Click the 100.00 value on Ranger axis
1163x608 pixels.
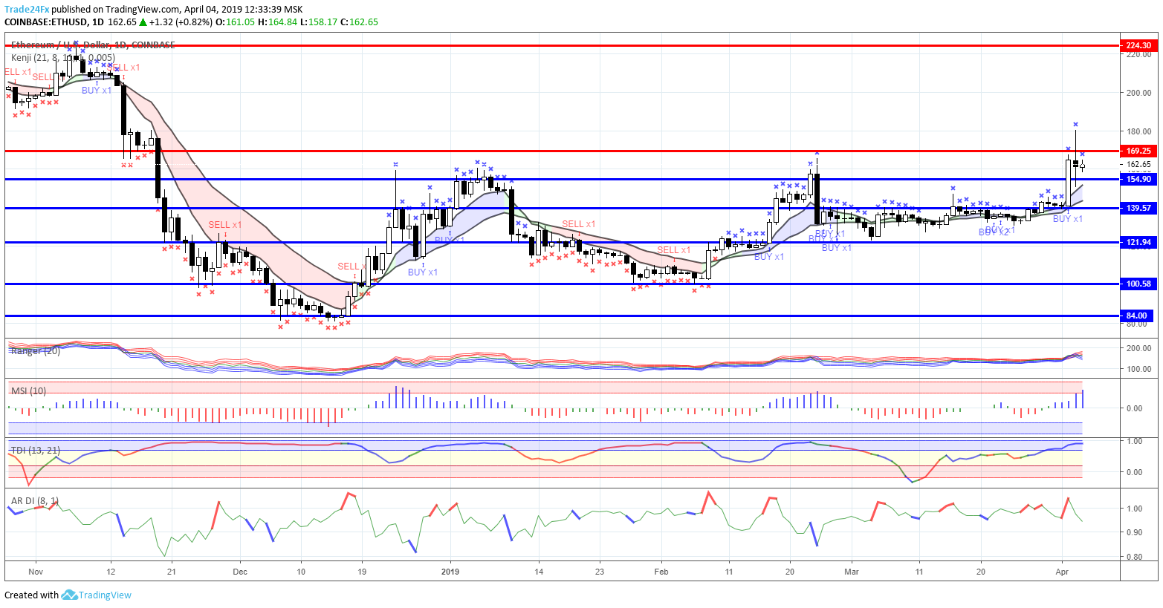tap(1138, 369)
